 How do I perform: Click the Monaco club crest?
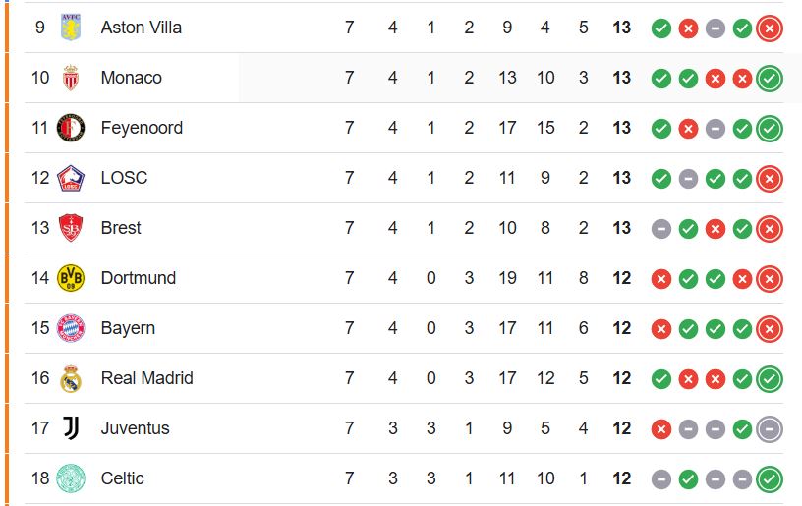point(71,78)
